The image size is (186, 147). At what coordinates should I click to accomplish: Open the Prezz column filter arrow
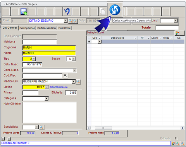pos(171,38)
